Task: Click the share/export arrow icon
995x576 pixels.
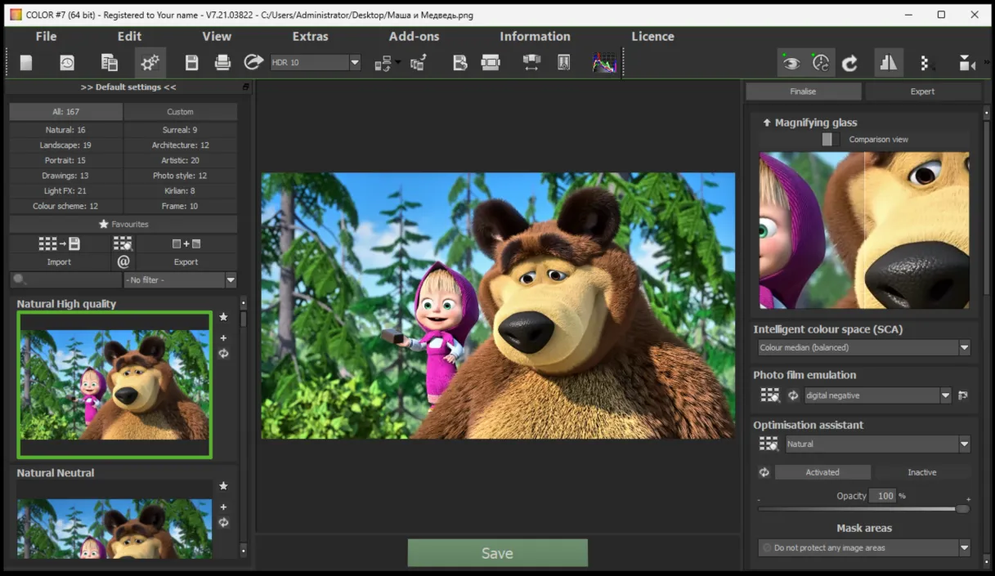Action: click(254, 63)
